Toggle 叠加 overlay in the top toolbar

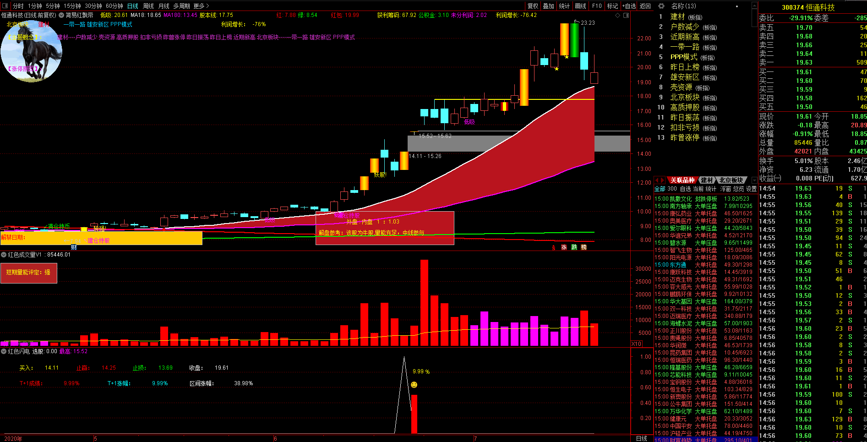[548, 6]
